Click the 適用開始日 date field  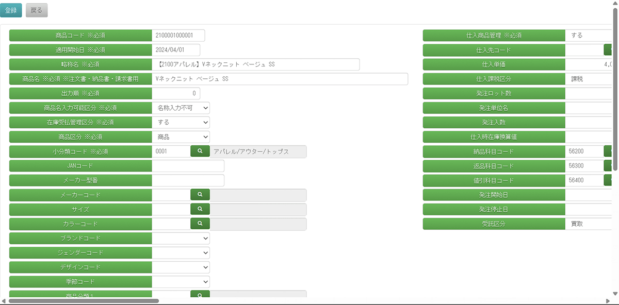pyautogui.click(x=176, y=50)
